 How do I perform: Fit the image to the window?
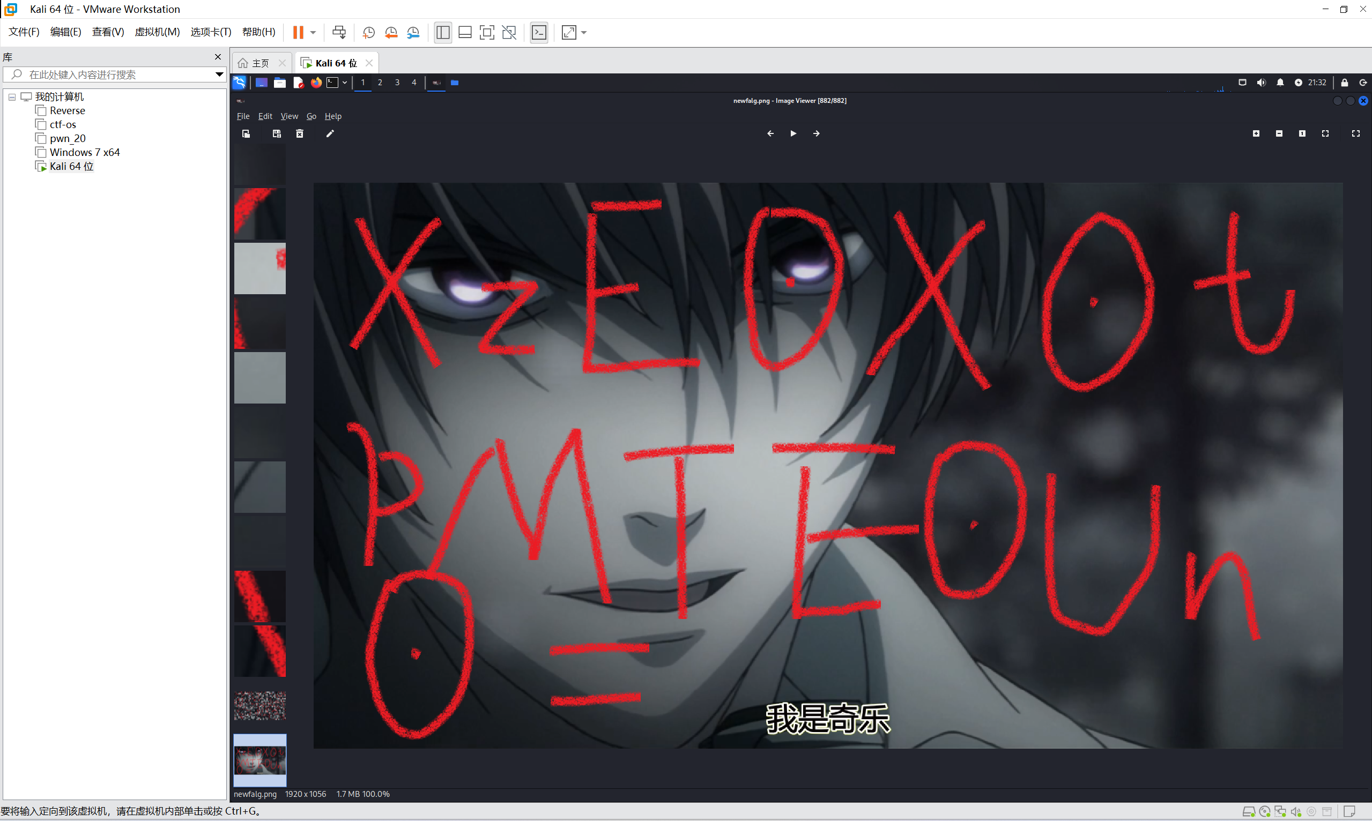point(1325,133)
